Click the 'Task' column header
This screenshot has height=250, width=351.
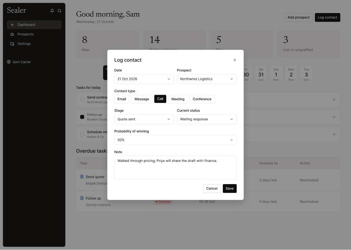pos(84,163)
